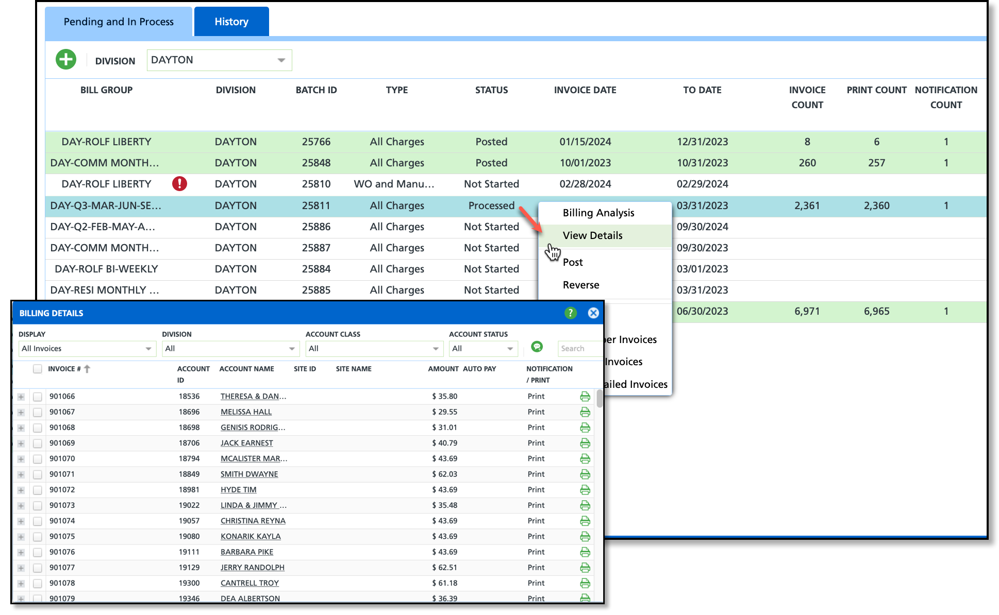
Task: Check the box for invoice 901073
Action: point(37,505)
